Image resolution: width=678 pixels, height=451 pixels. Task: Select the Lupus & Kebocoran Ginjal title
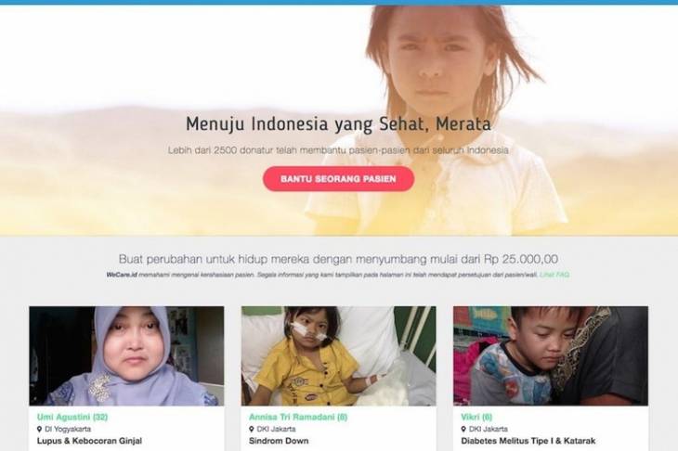click(89, 441)
